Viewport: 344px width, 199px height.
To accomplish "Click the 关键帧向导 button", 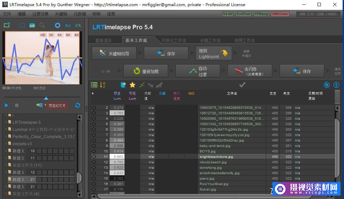I will (114, 53).
